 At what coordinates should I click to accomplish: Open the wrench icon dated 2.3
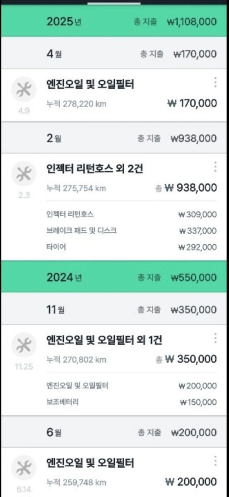click(24, 174)
